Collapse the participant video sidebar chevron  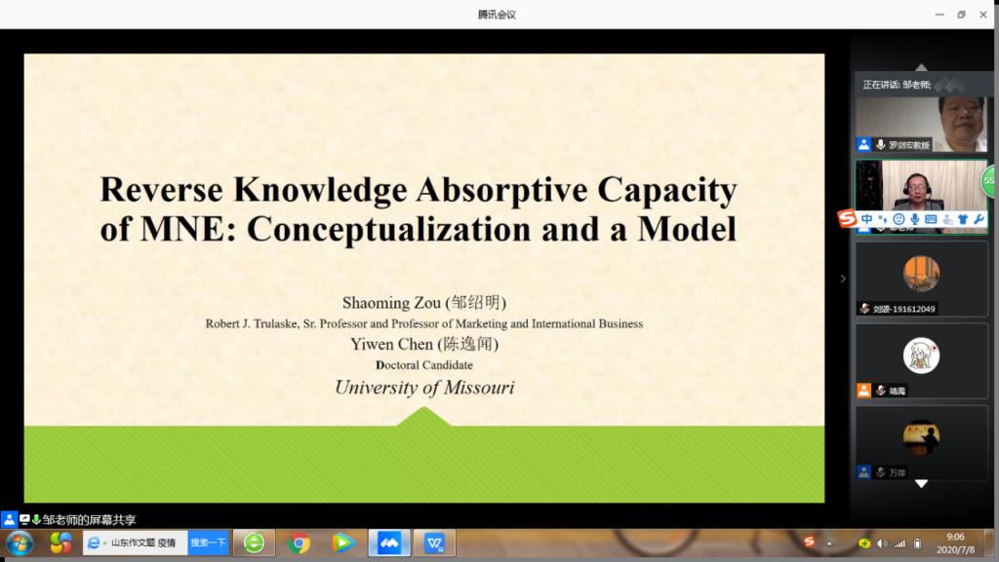click(843, 279)
